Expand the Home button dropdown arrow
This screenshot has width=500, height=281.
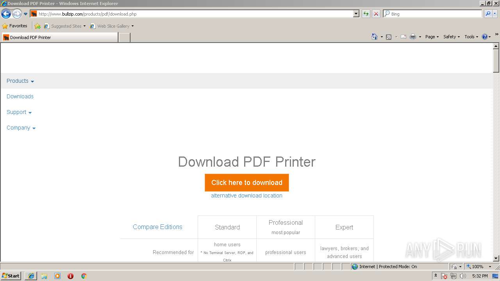coord(382,37)
